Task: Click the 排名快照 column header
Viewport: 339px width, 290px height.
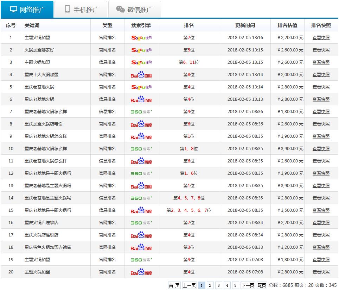Action: pos(321,25)
